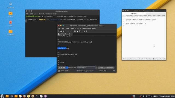Click the Copy icon in xed toolbar
The image size is (175, 98).
[x=77, y=31]
